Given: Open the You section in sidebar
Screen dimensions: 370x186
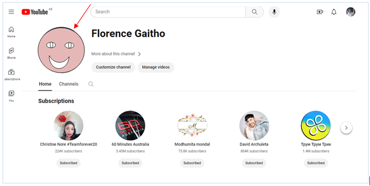Looking at the screenshot, I should (11, 96).
